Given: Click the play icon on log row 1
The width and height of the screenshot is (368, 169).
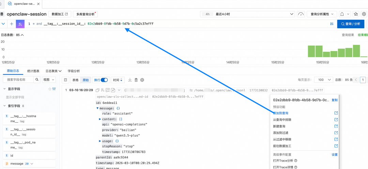Looking at the screenshot, I should 113,90.
